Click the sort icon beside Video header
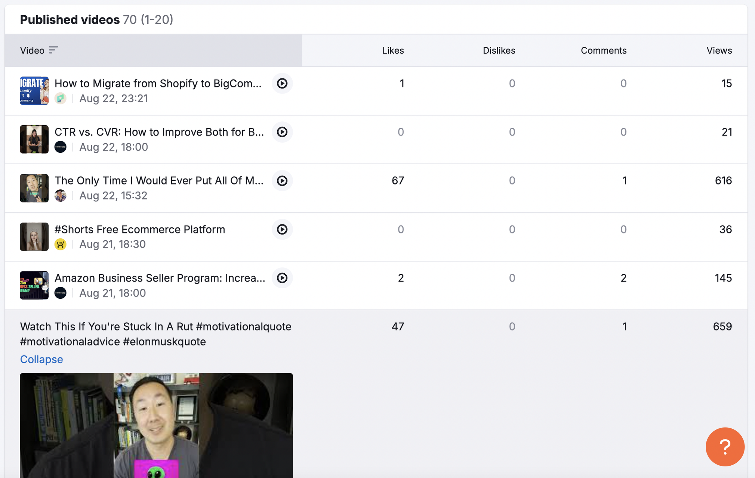Image resolution: width=755 pixels, height=478 pixels. point(53,50)
